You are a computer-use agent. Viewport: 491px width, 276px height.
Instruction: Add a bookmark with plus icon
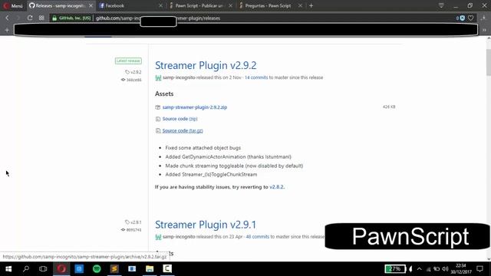7,30
